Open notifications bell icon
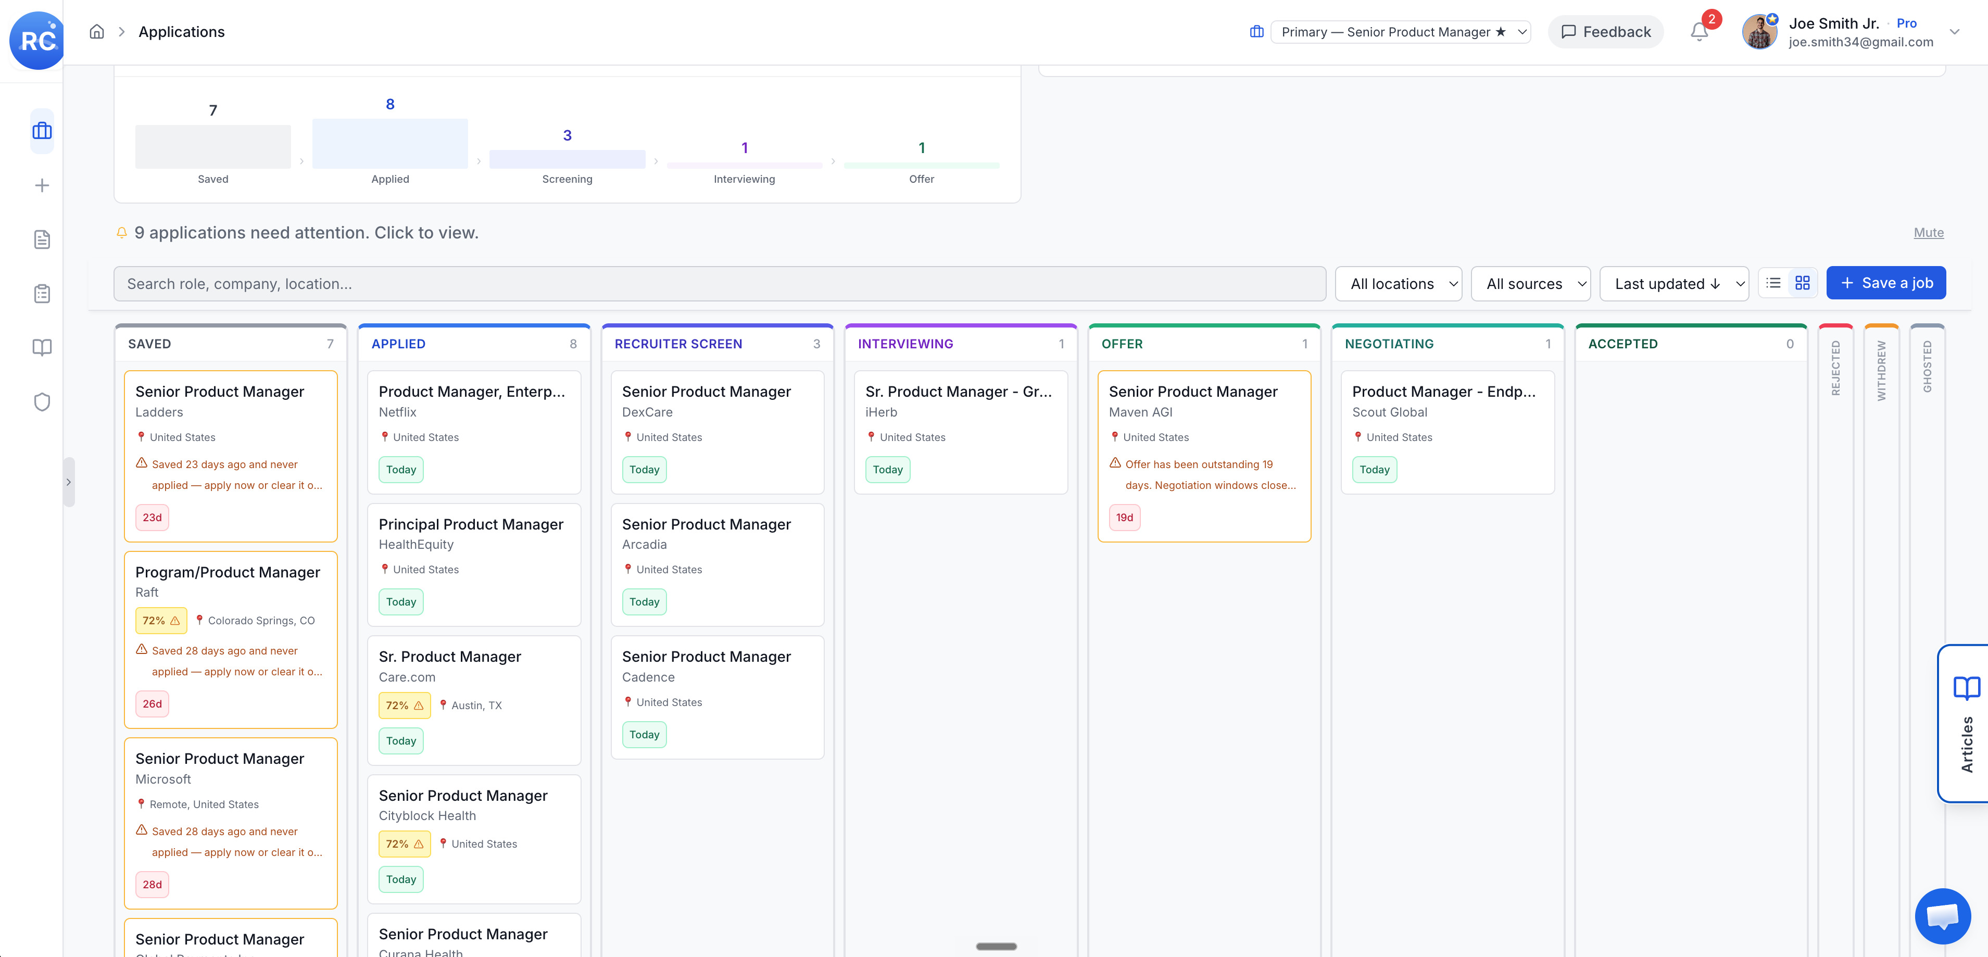 pos(1698,32)
